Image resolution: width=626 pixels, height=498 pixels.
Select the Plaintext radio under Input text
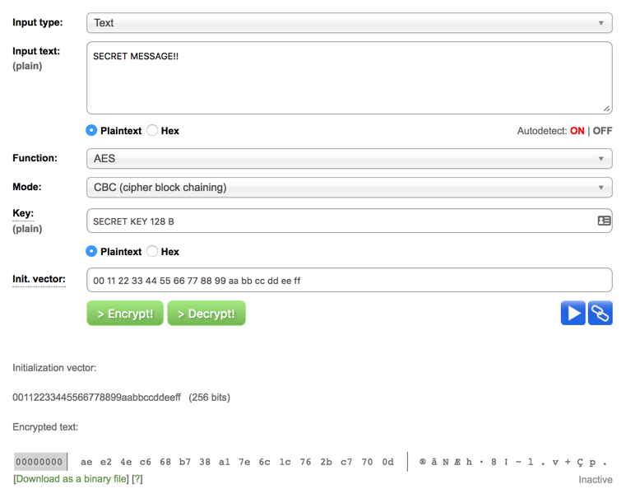click(92, 131)
